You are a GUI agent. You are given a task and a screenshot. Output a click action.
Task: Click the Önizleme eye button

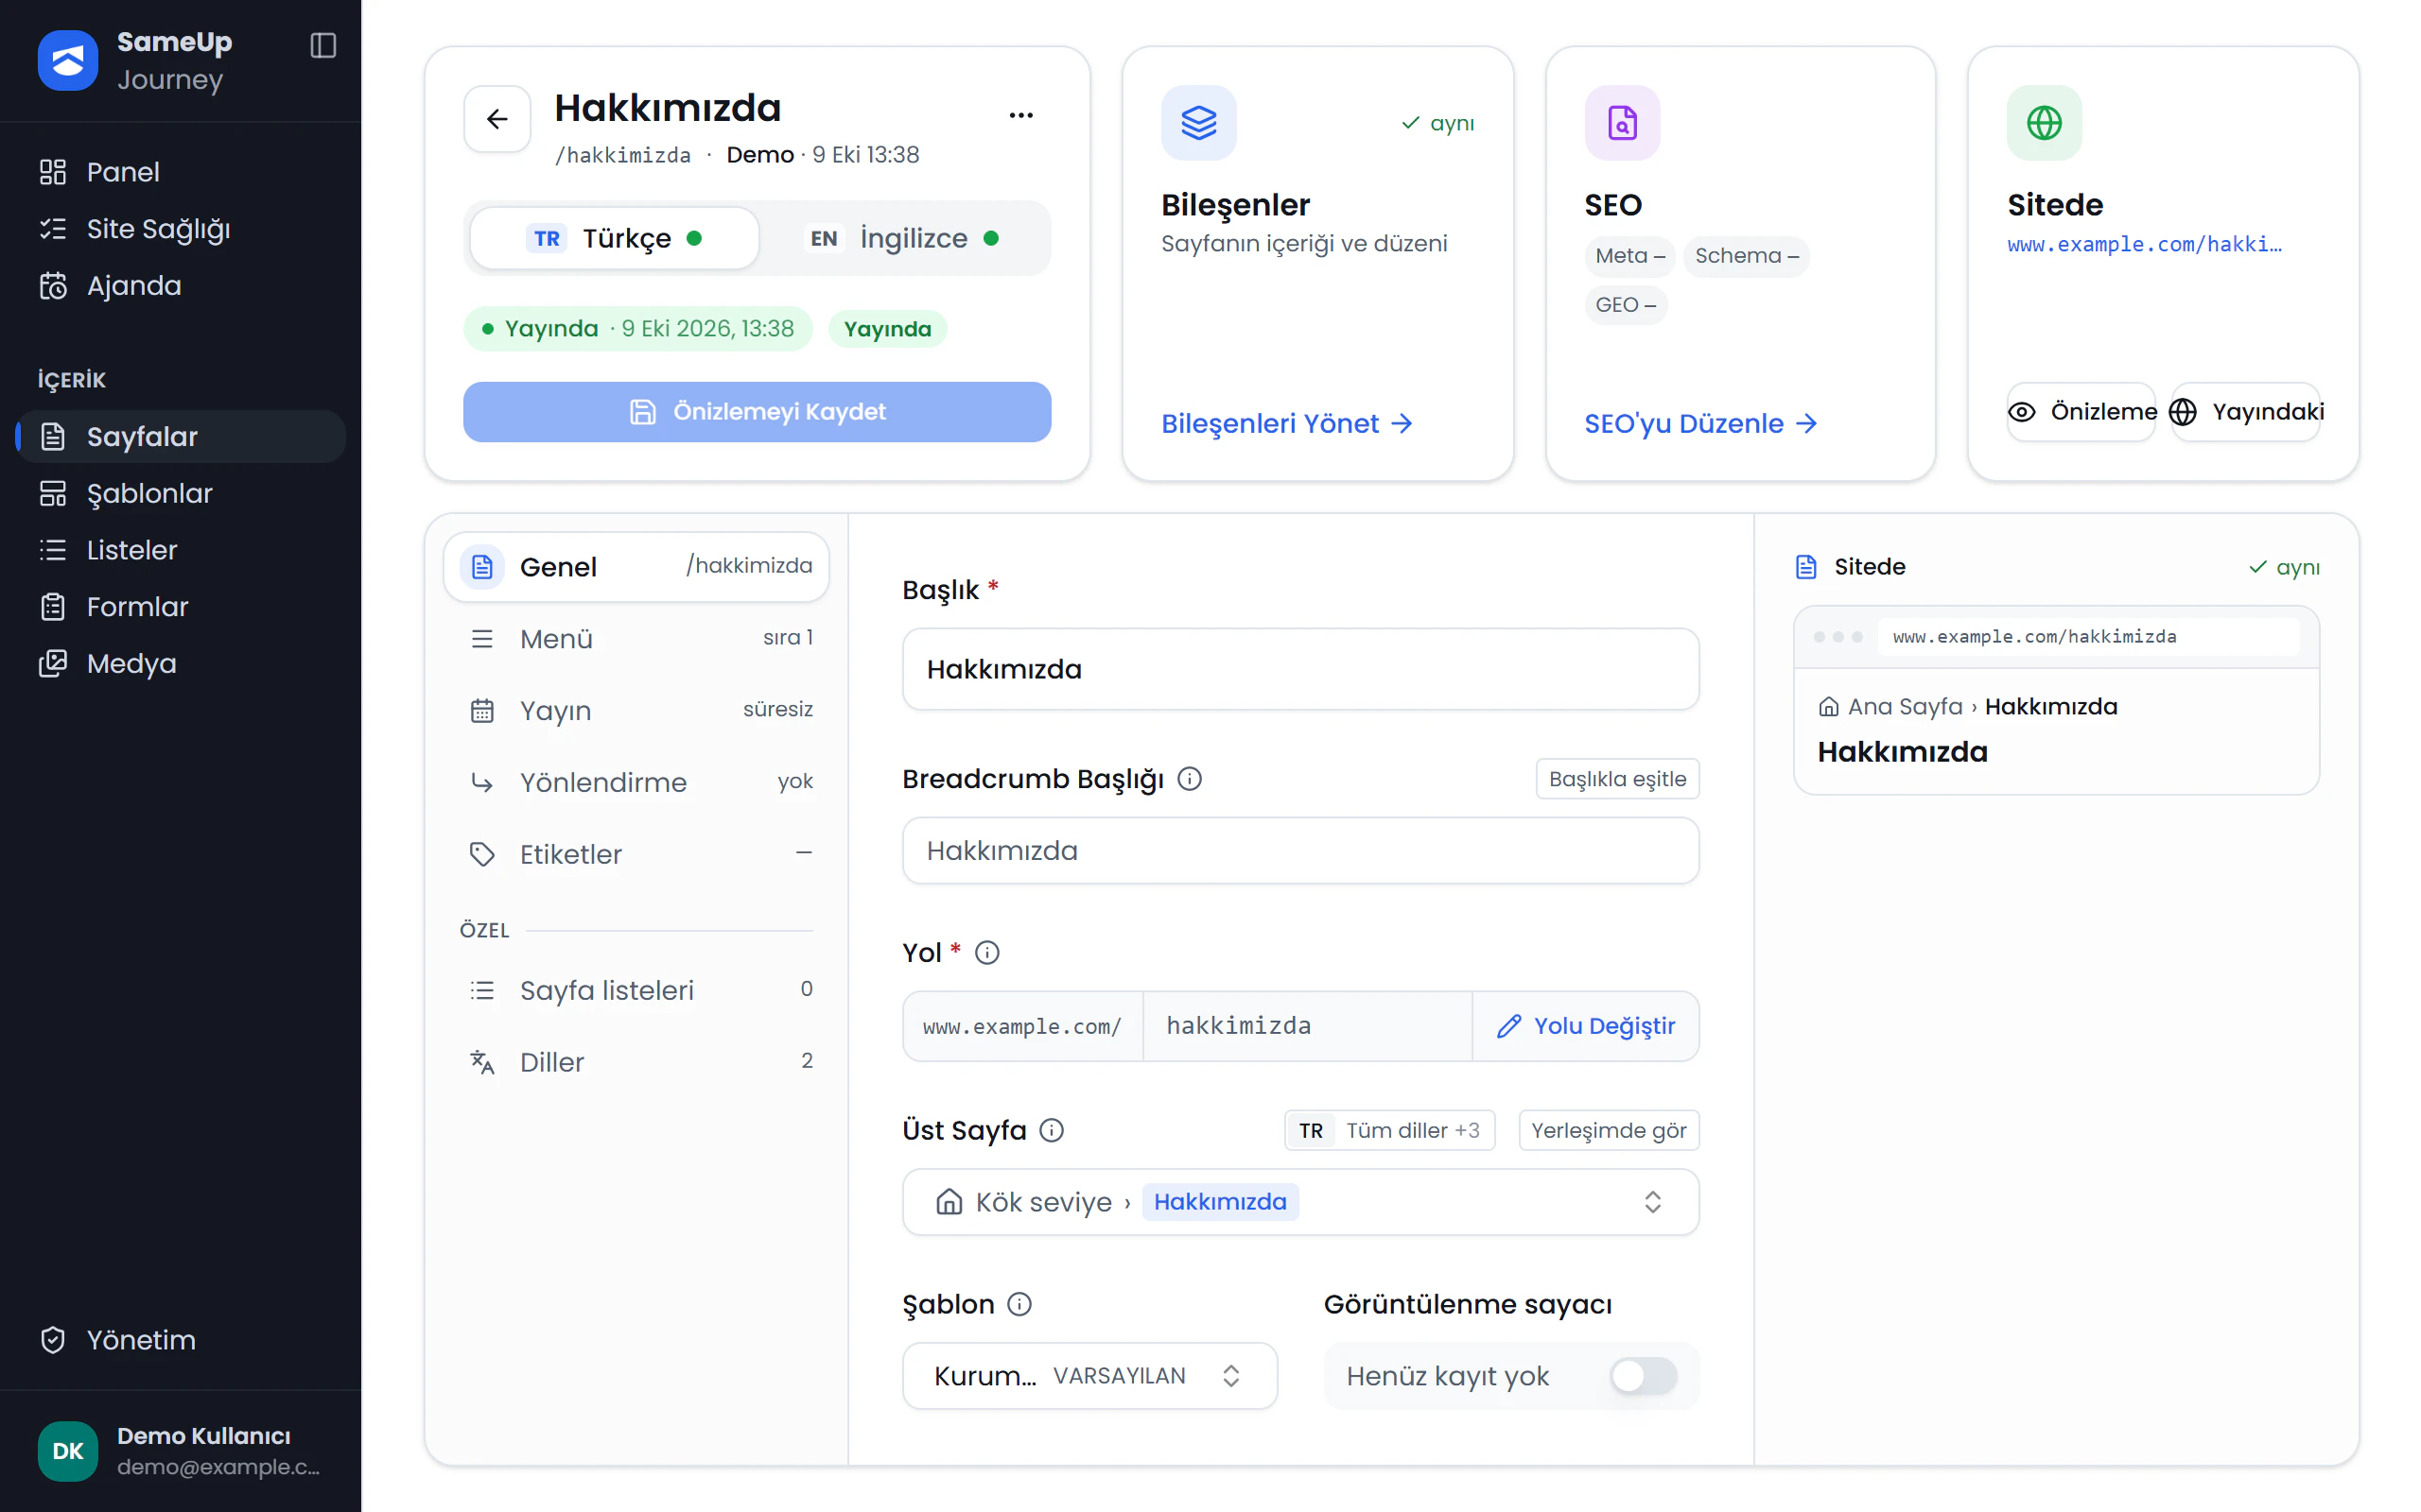point(2081,412)
